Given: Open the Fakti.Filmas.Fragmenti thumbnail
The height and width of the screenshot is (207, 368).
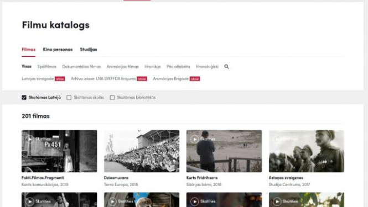Looking at the screenshot, I should [x=59, y=151].
